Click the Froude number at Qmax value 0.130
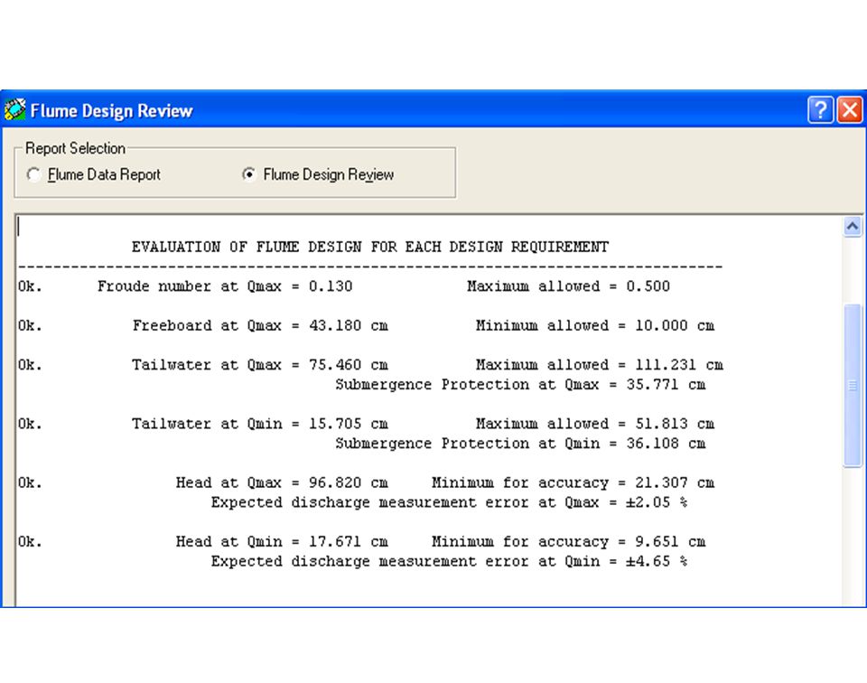 331,285
